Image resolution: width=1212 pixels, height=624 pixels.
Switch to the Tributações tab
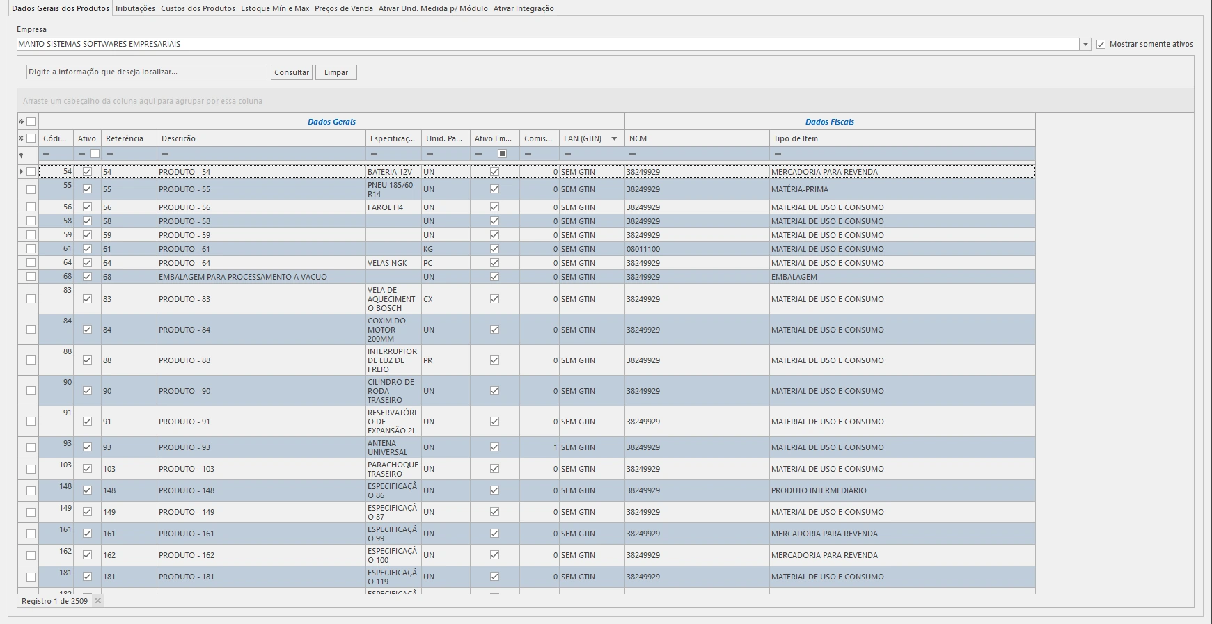[x=135, y=8]
